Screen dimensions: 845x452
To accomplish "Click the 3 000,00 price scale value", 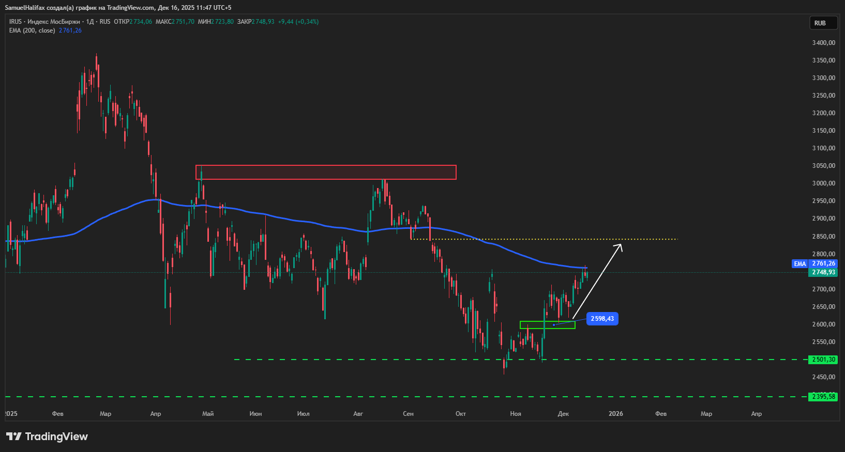I will (824, 183).
